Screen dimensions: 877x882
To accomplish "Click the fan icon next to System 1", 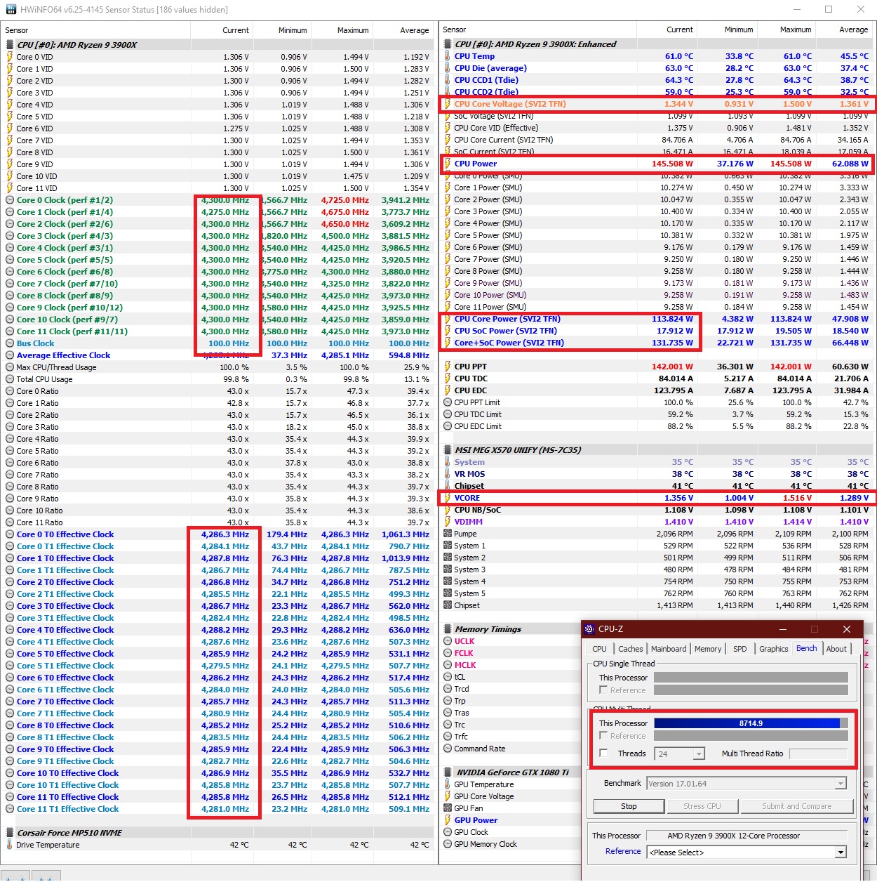I will coord(448,546).
